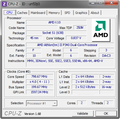Go to the SPD tab
The image size is (120, 119).
pos(67,13)
